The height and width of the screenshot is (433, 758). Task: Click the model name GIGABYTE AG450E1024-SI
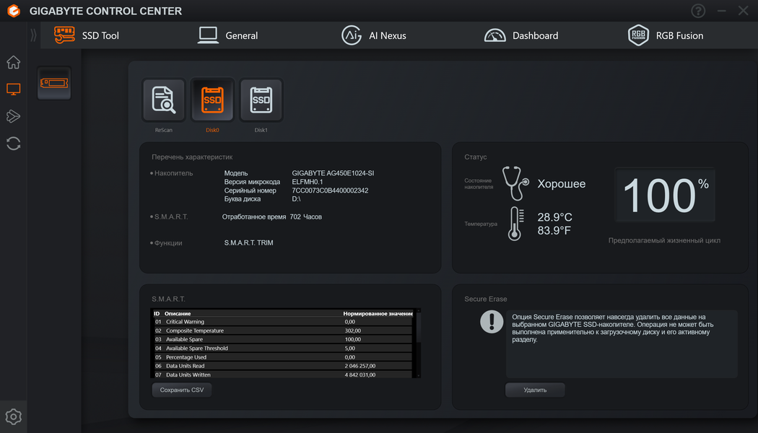[x=333, y=173]
